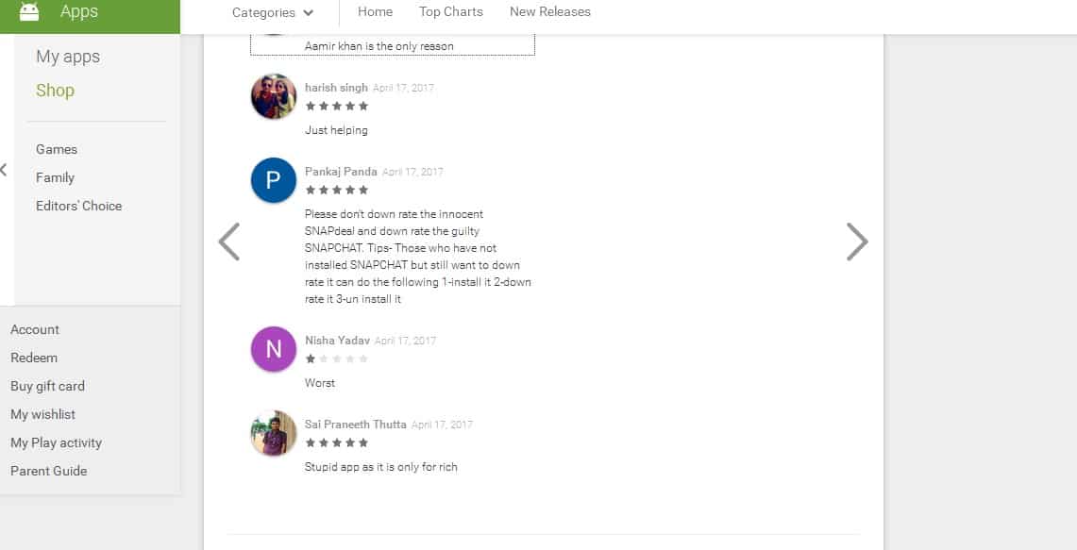Click harish singh's profile photo
The width and height of the screenshot is (1077, 550).
[x=274, y=96]
